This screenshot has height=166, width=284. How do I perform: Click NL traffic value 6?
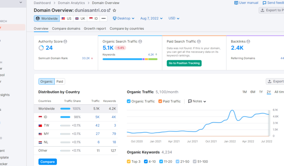pos(98,142)
